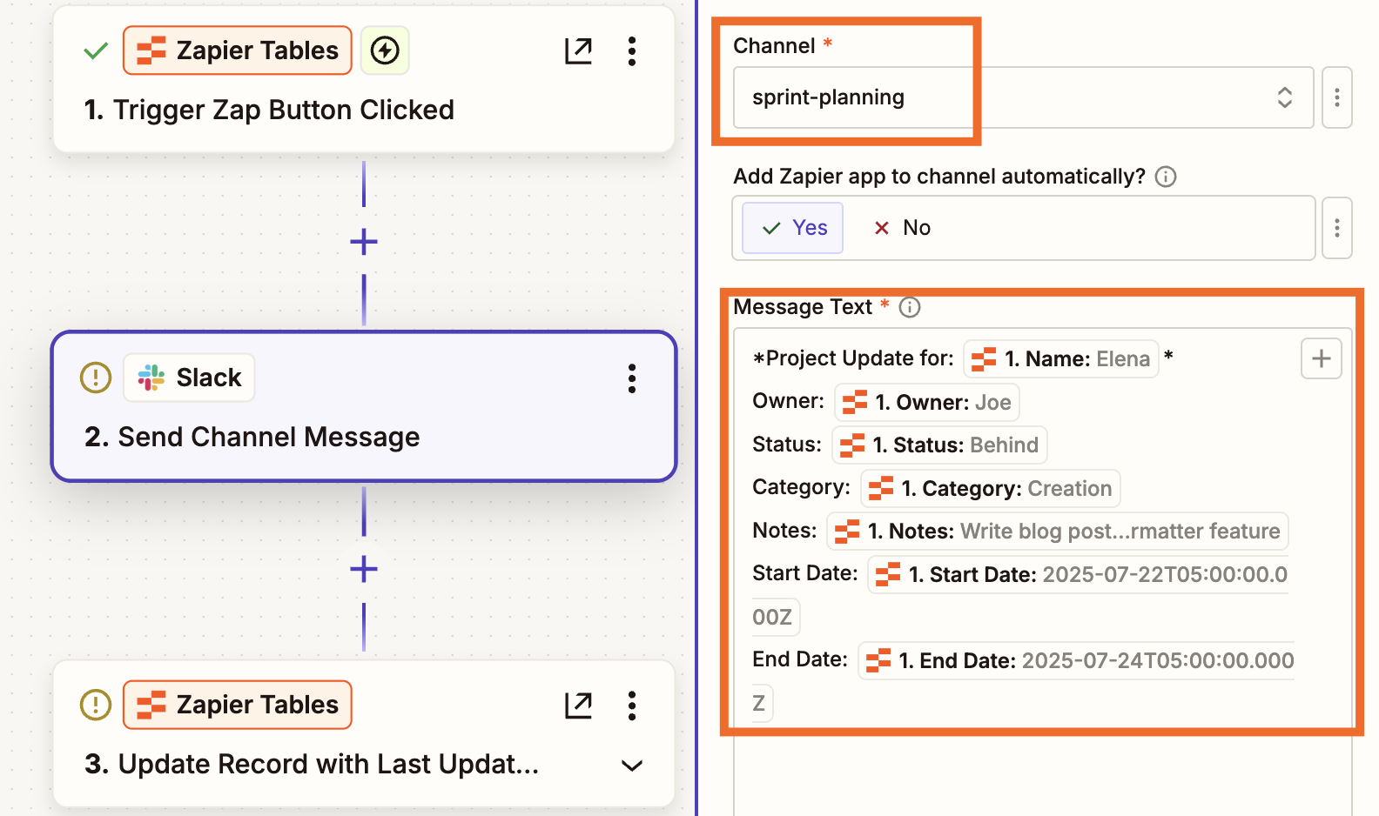Select the 1. Start Date data pill
Image resolution: width=1379 pixels, height=816 pixels.
(1078, 574)
